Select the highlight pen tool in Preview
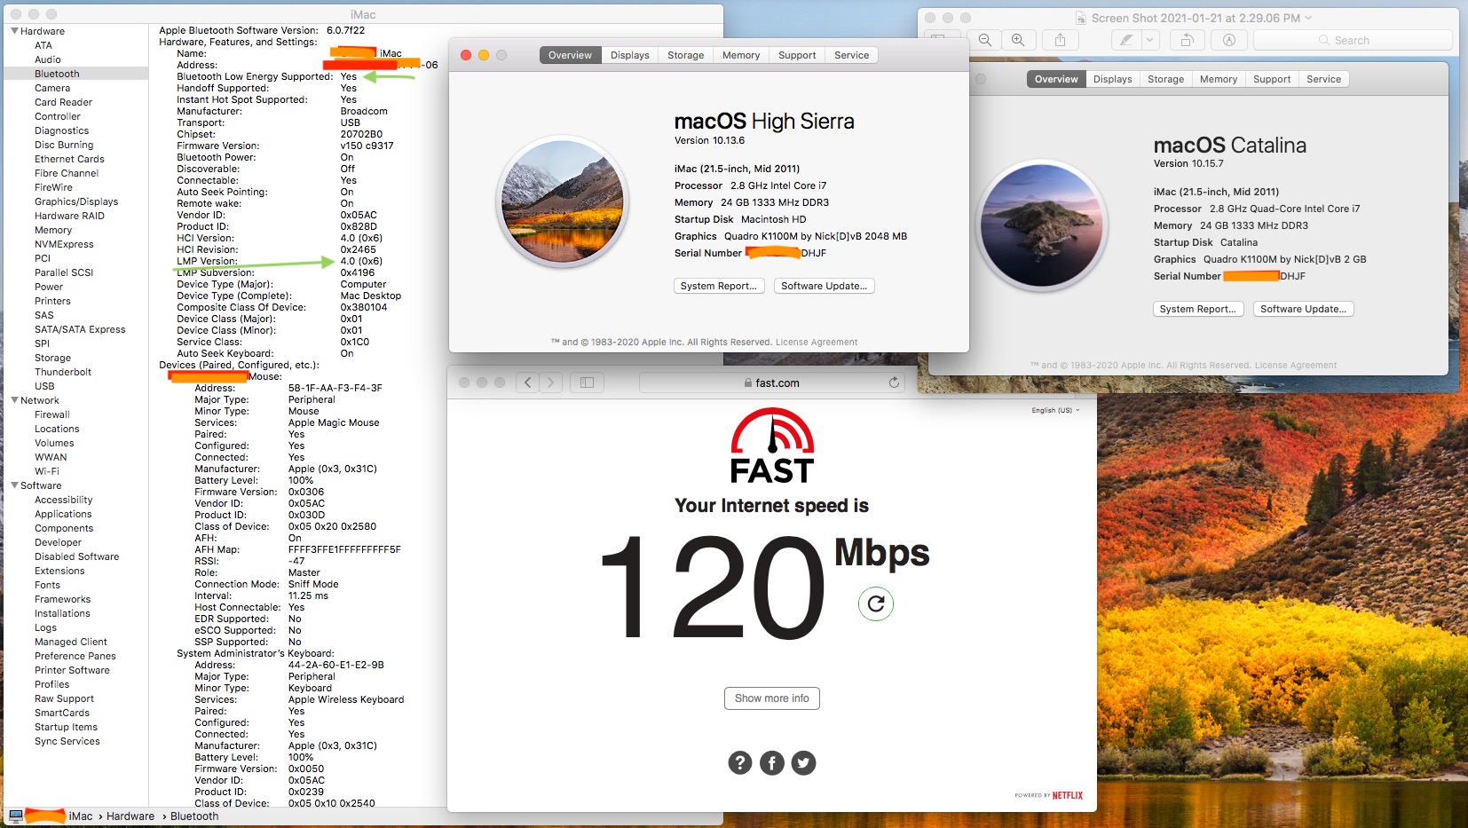Viewport: 1468px width, 828px height. [x=1126, y=40]
